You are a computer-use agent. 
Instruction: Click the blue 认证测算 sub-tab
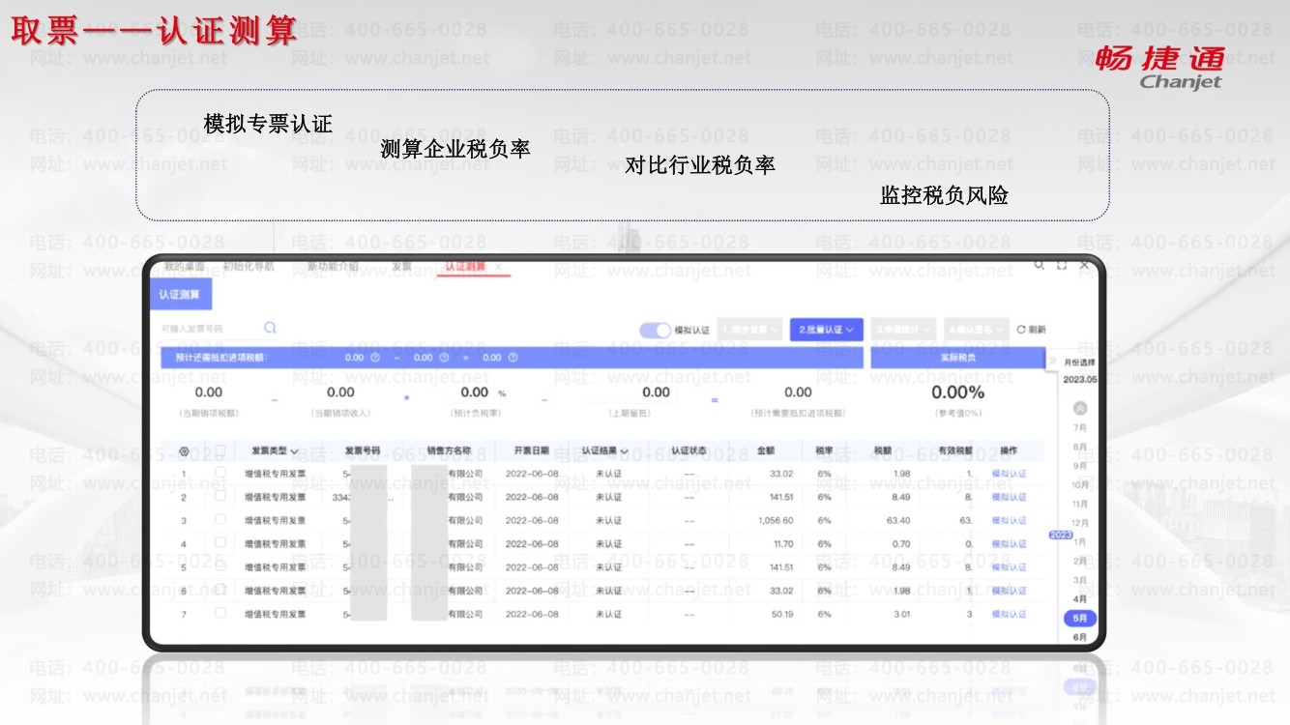coord(180,294)
